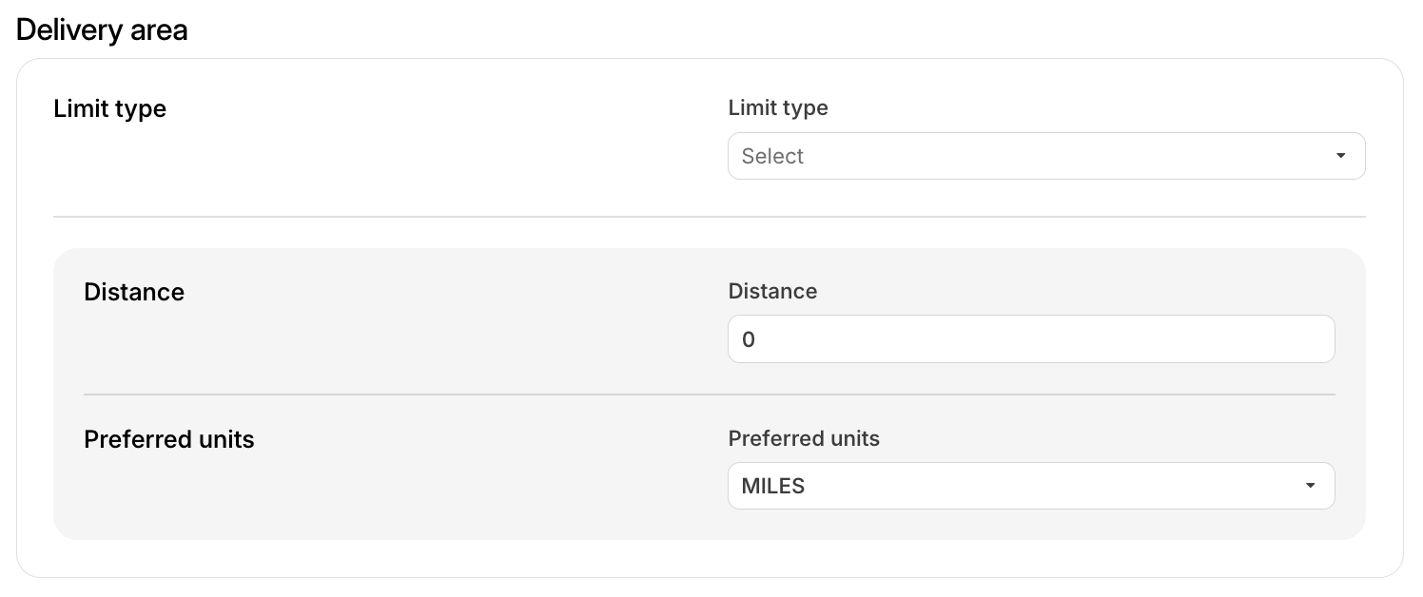The height and width of the screenshot is (597, 1423).
Task: Click the 0 value in Distance field
Action: [x=749, y=339]
